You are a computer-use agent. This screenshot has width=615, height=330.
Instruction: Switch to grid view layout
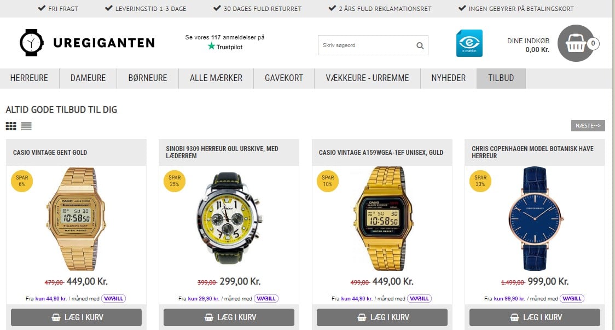pyautogui.click(x=11, y=126)
